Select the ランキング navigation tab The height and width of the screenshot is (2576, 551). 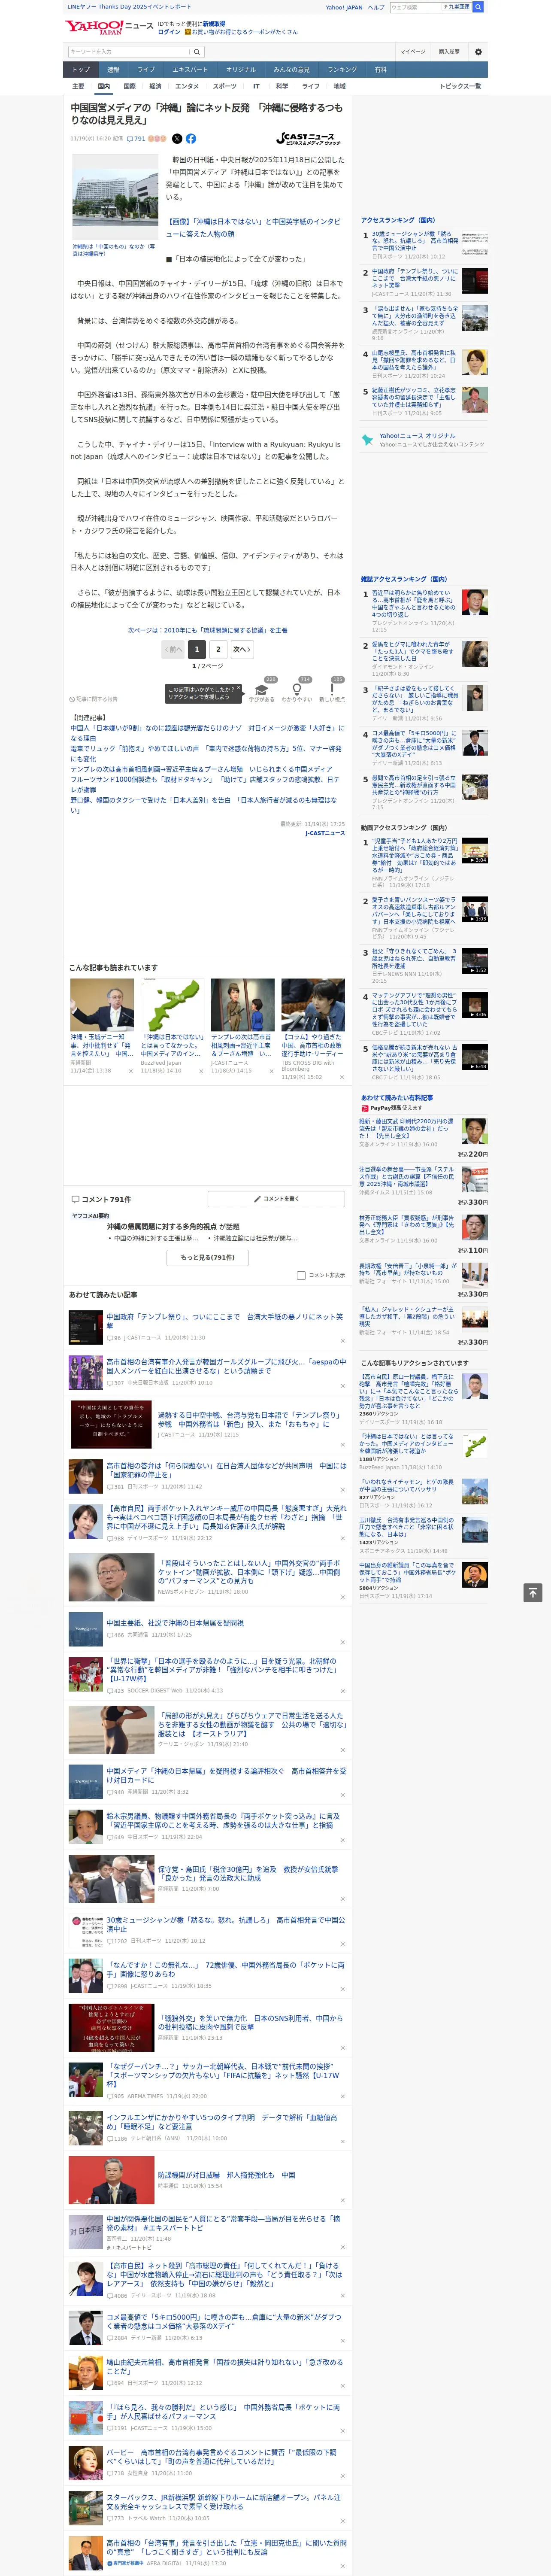click(x=342, y=69)
